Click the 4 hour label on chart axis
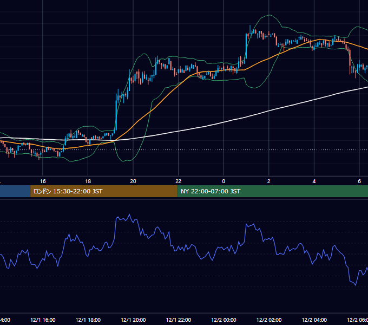This screenshot has width=368, height=325. click(x=314, y=181)
